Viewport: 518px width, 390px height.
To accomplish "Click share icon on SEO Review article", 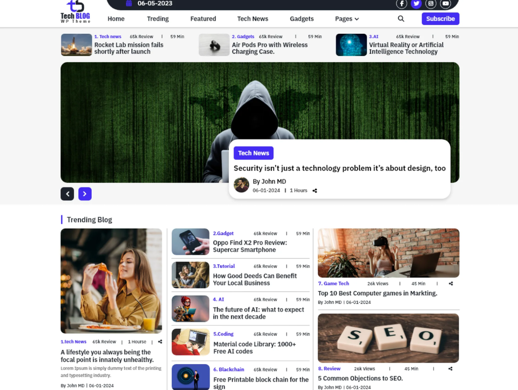I will point(450,369).
